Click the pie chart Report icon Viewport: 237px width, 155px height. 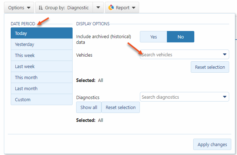coord(111,7)
